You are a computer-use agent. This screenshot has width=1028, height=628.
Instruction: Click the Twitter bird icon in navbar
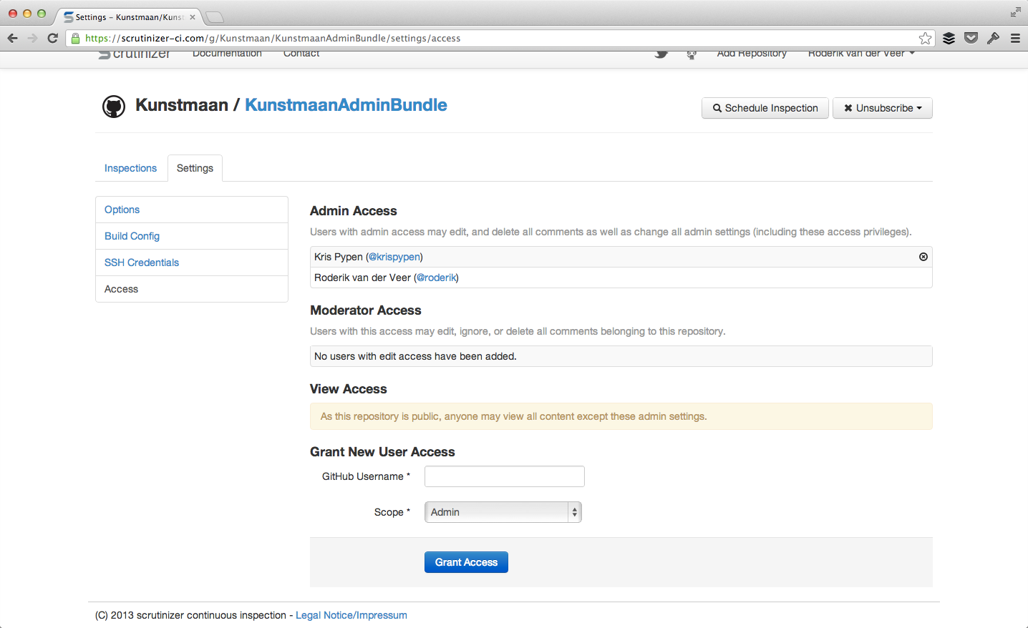coord(661,54)
